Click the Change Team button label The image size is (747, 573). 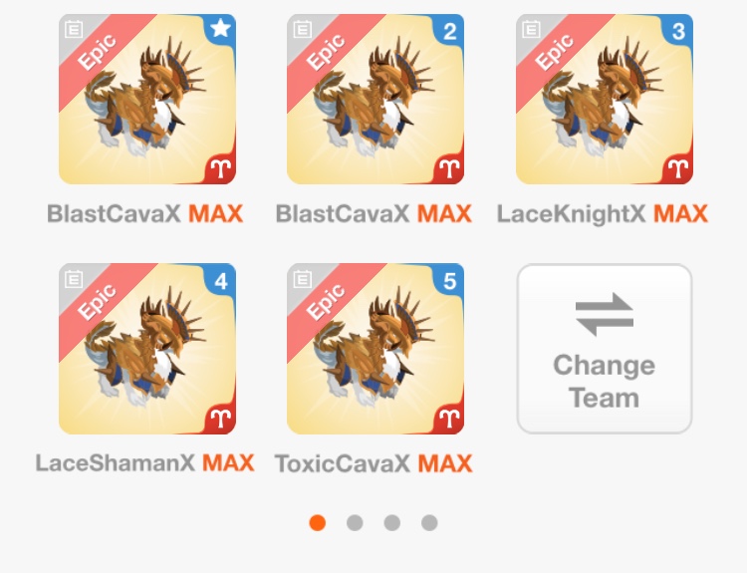tap(605, 381)
